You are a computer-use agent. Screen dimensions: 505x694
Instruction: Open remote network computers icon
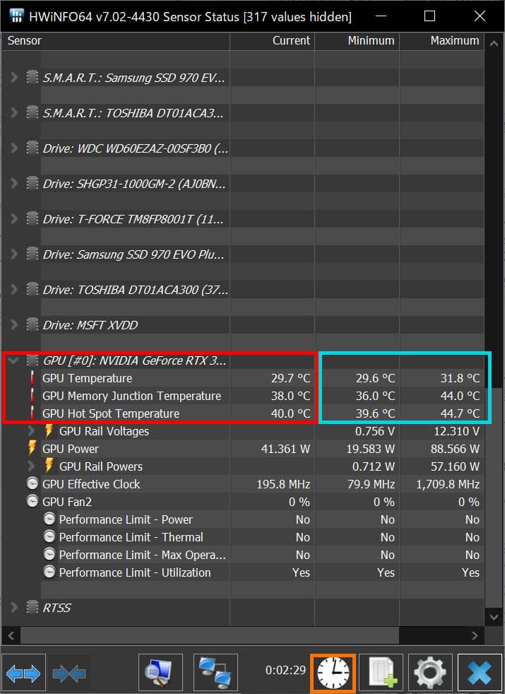click(x=215, y=674)
